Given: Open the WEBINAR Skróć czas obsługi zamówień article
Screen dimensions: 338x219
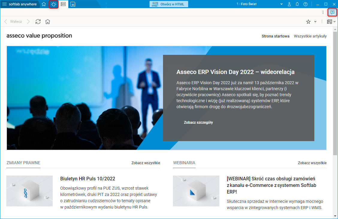Looking at the screenshot, I should tap(271, 185).
